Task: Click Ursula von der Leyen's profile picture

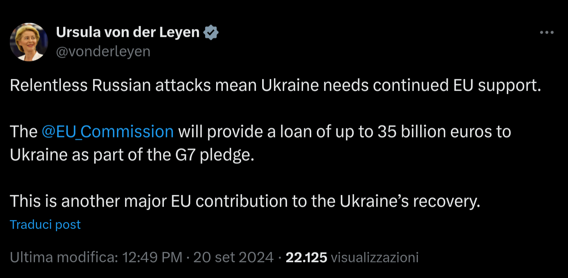Action: pyautogui.click(x=29, y=41)
